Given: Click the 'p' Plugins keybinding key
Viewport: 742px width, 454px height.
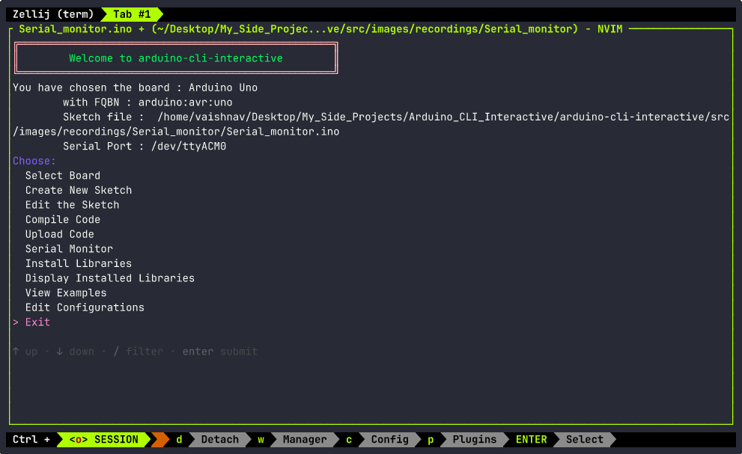Looking at the screenshot, I should 431,439.
